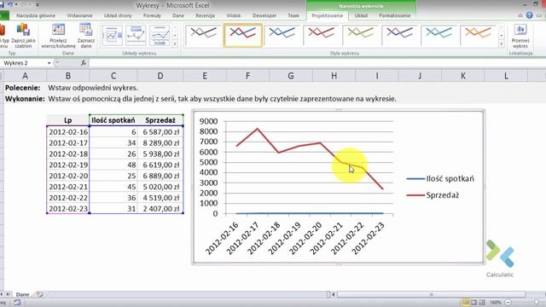Choose the teal chart style
The image size is (546, 307).
[x=439, y=35]
